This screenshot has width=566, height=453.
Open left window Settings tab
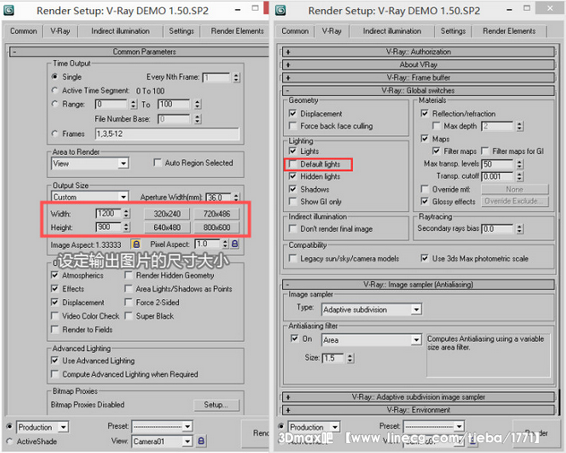click(x=181, y=31)
